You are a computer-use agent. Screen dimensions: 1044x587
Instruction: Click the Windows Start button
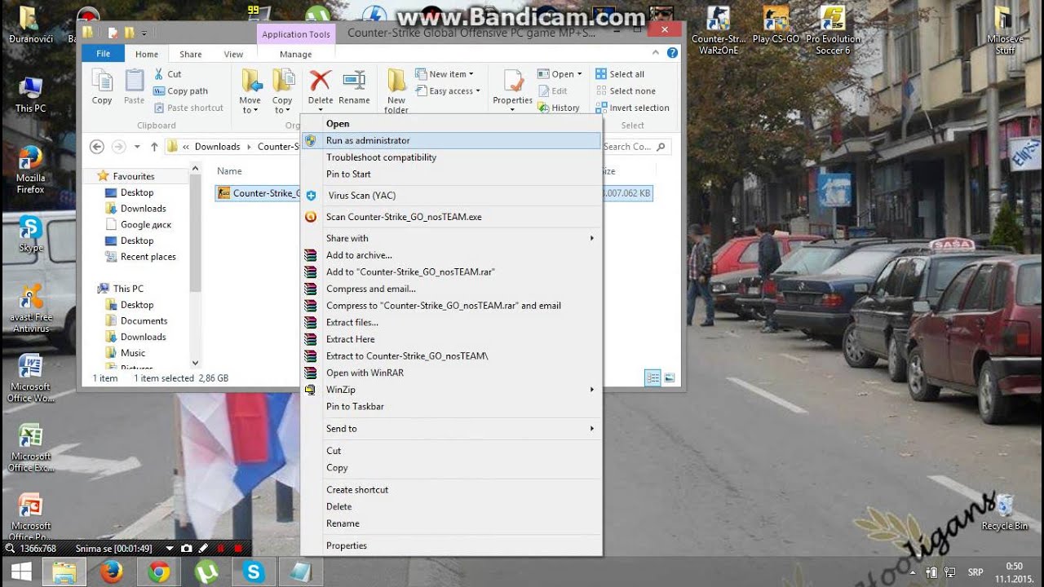(x=20, y=572)
